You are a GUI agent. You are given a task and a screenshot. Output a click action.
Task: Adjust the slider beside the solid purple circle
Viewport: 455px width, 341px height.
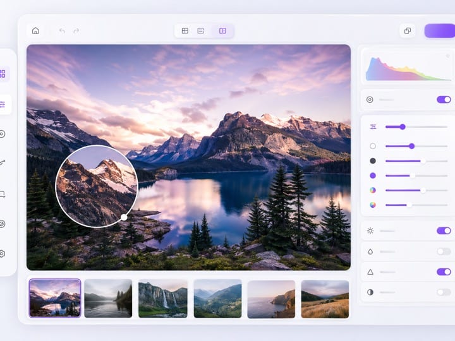tap(416, 176)
